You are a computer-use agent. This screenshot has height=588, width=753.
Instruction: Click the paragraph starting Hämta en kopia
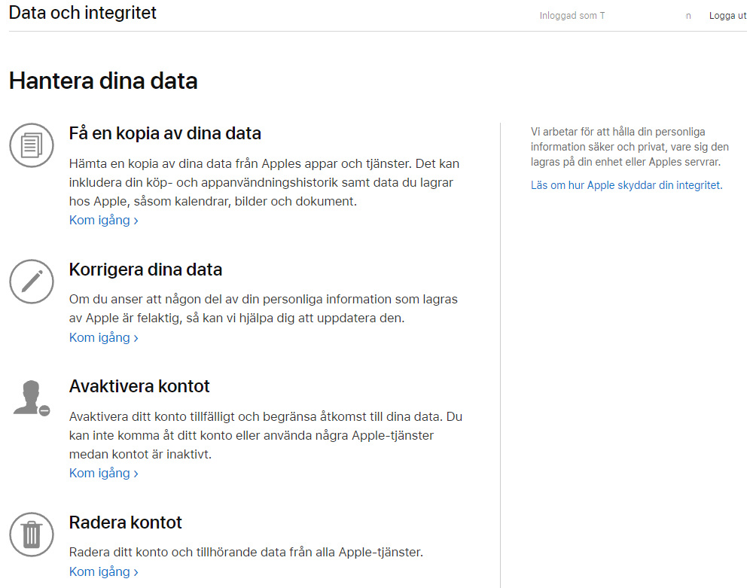point(264,183)
